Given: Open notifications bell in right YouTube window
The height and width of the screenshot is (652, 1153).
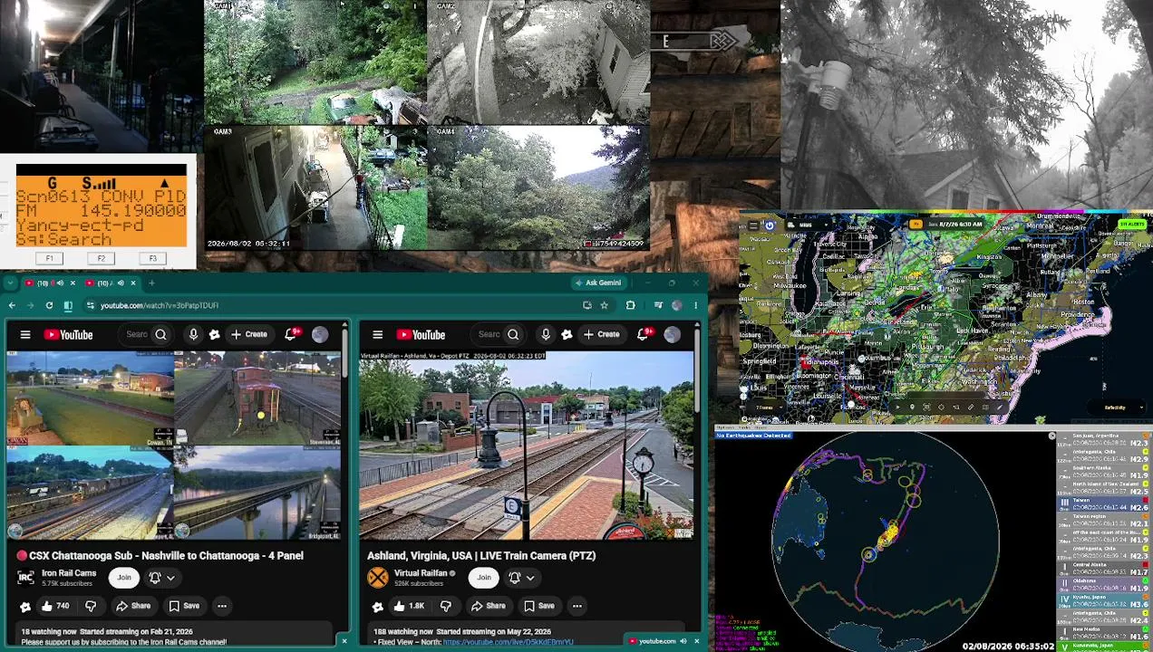Looking at the screenshot, I should click(644, 335).
